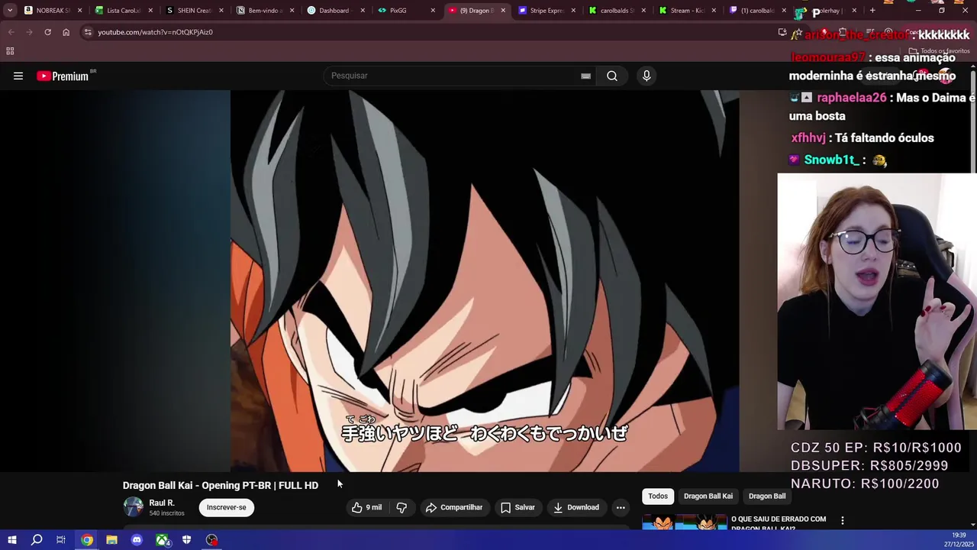Open more actions three-dot menu
The width and height of the screenshot is (977, 550).
(621, 507)
